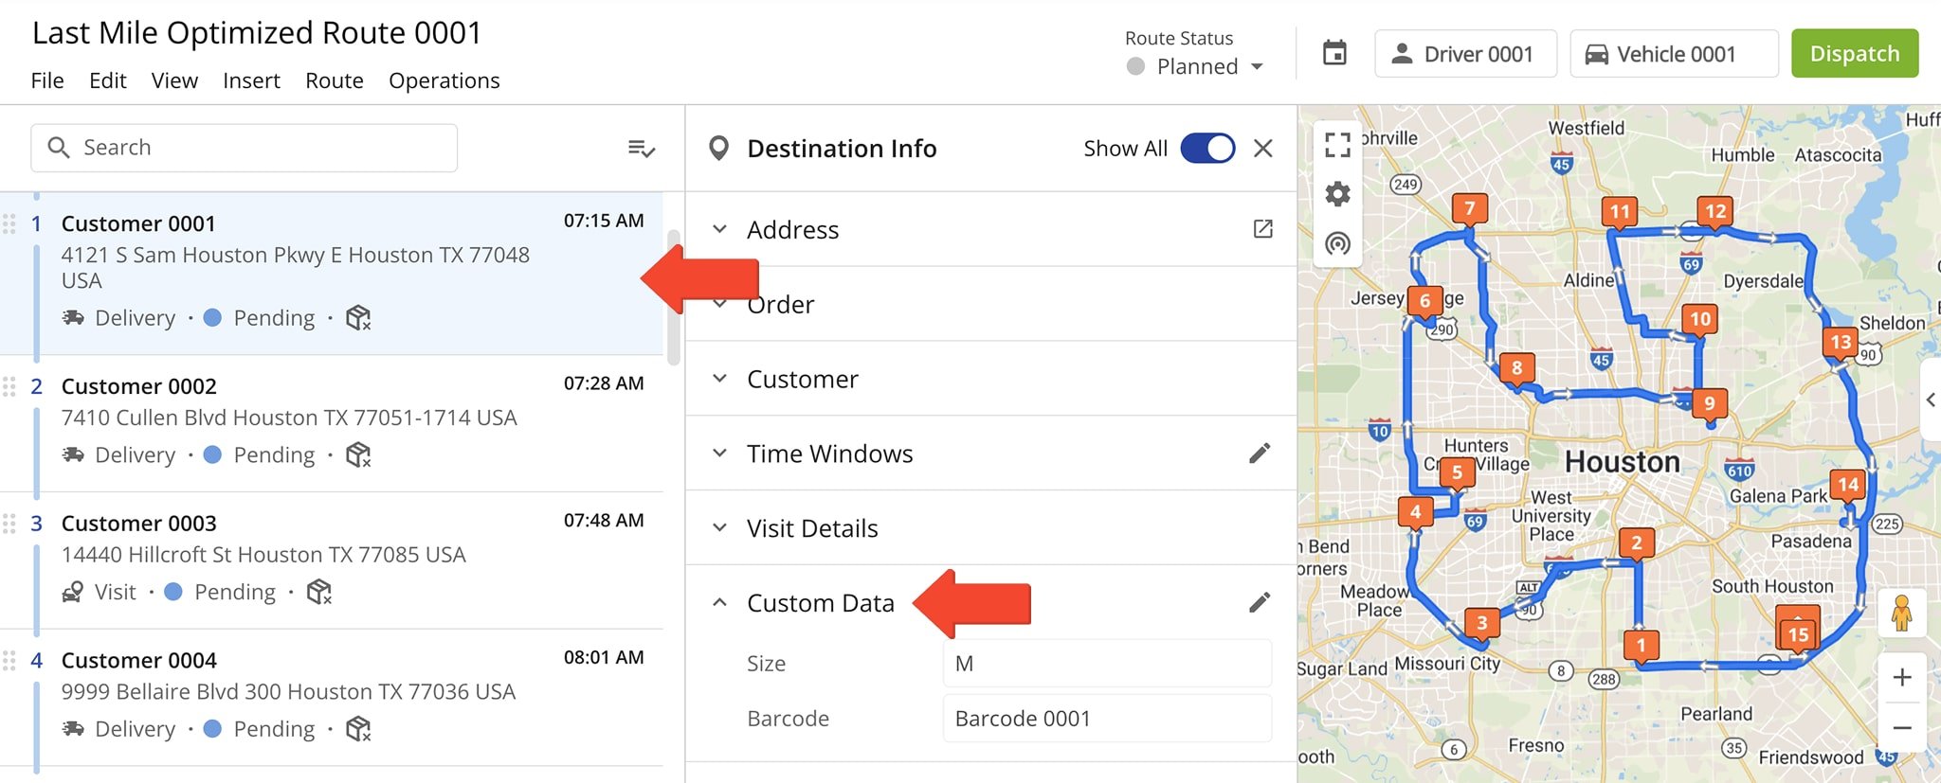Expand the Address section

point(720,229)
